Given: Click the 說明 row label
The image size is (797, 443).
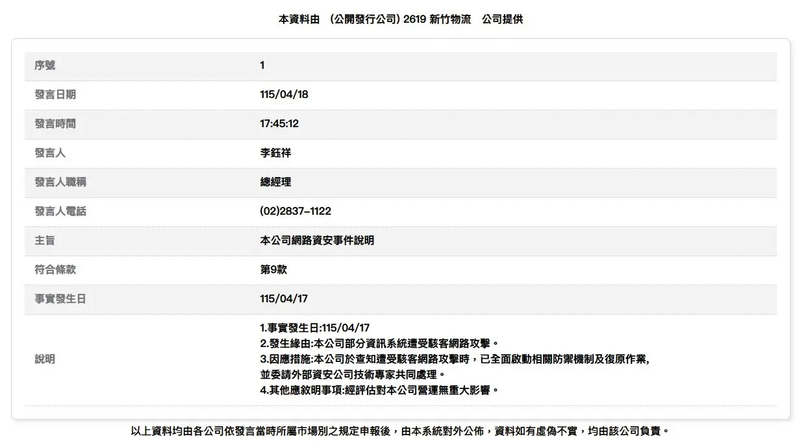Looking at the screenshot, I should pyautogui.click(x=45, y=359).
